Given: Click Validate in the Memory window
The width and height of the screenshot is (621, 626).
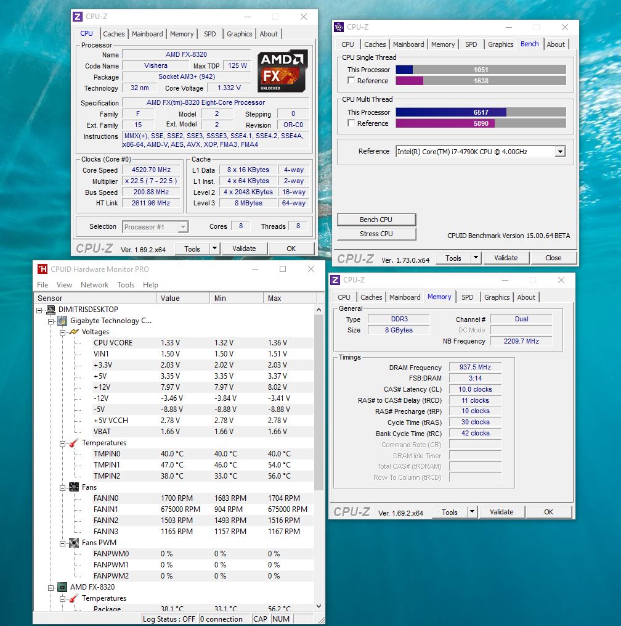Looking at the screenshot, I should tap(501, 512).
